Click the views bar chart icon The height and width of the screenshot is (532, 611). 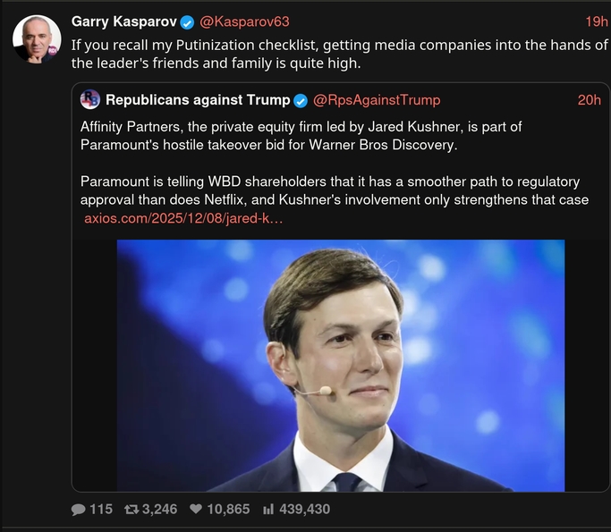[268, 509]
